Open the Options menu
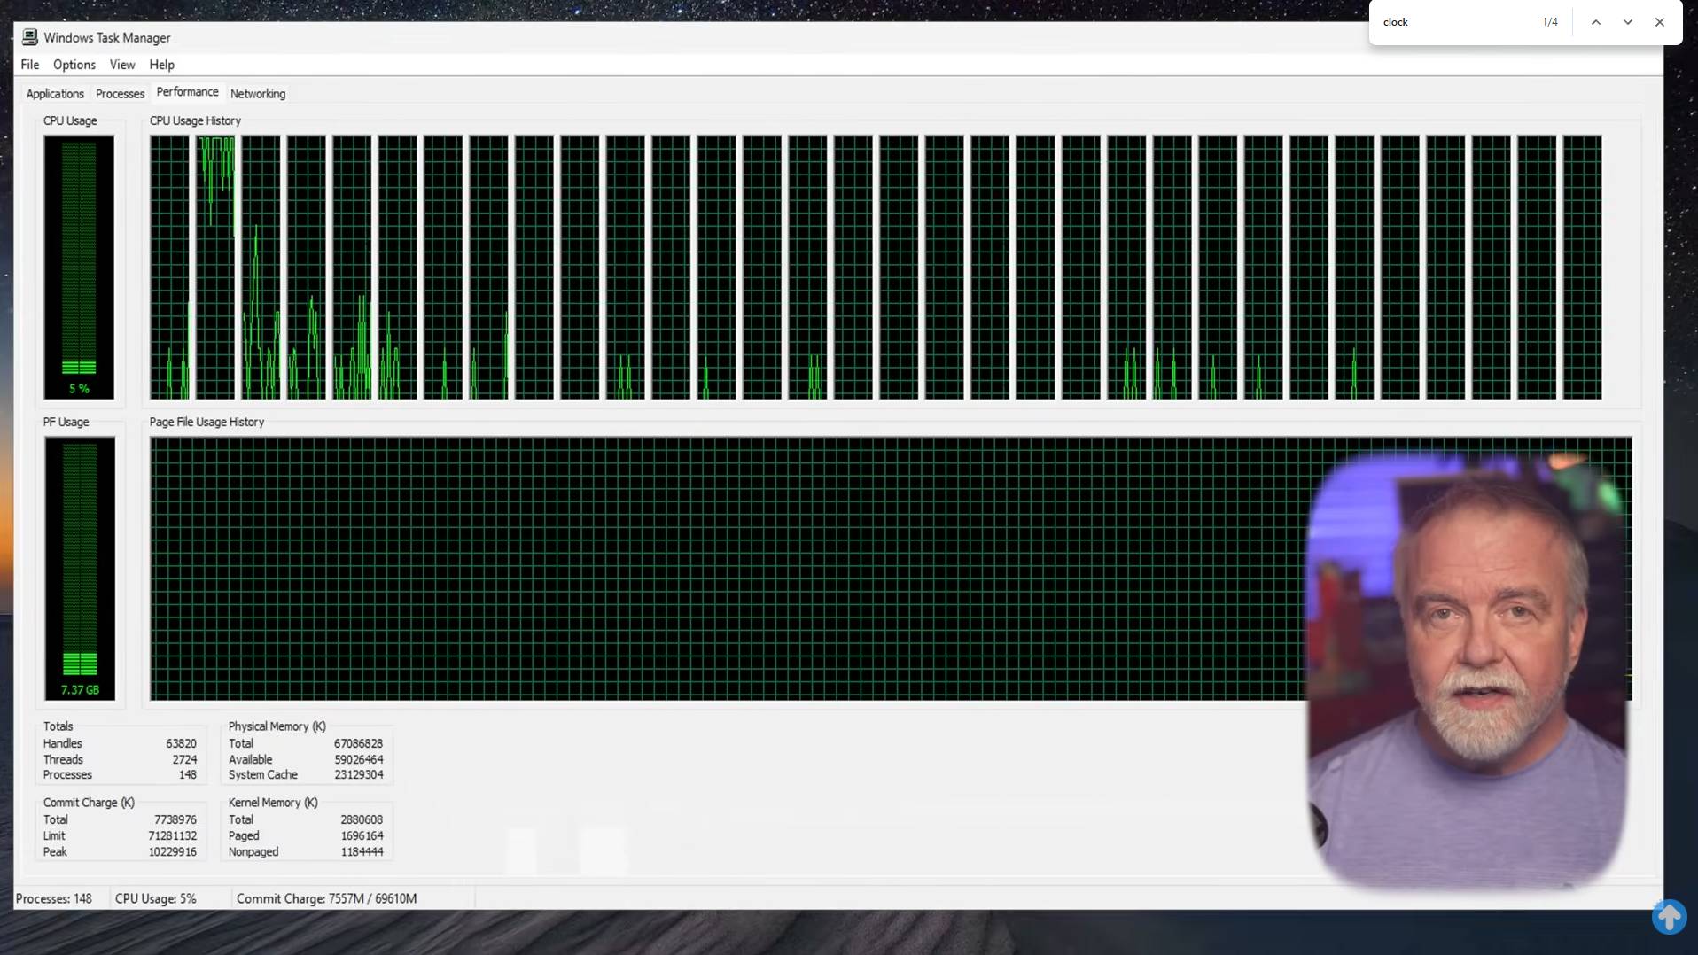 pyautogui.click(x=74, y=65)
